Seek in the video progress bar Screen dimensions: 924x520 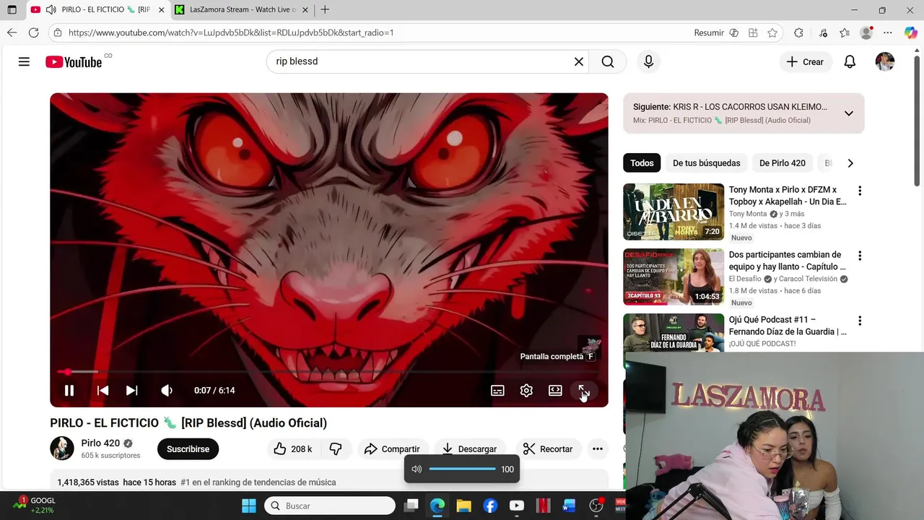point(328,372)
